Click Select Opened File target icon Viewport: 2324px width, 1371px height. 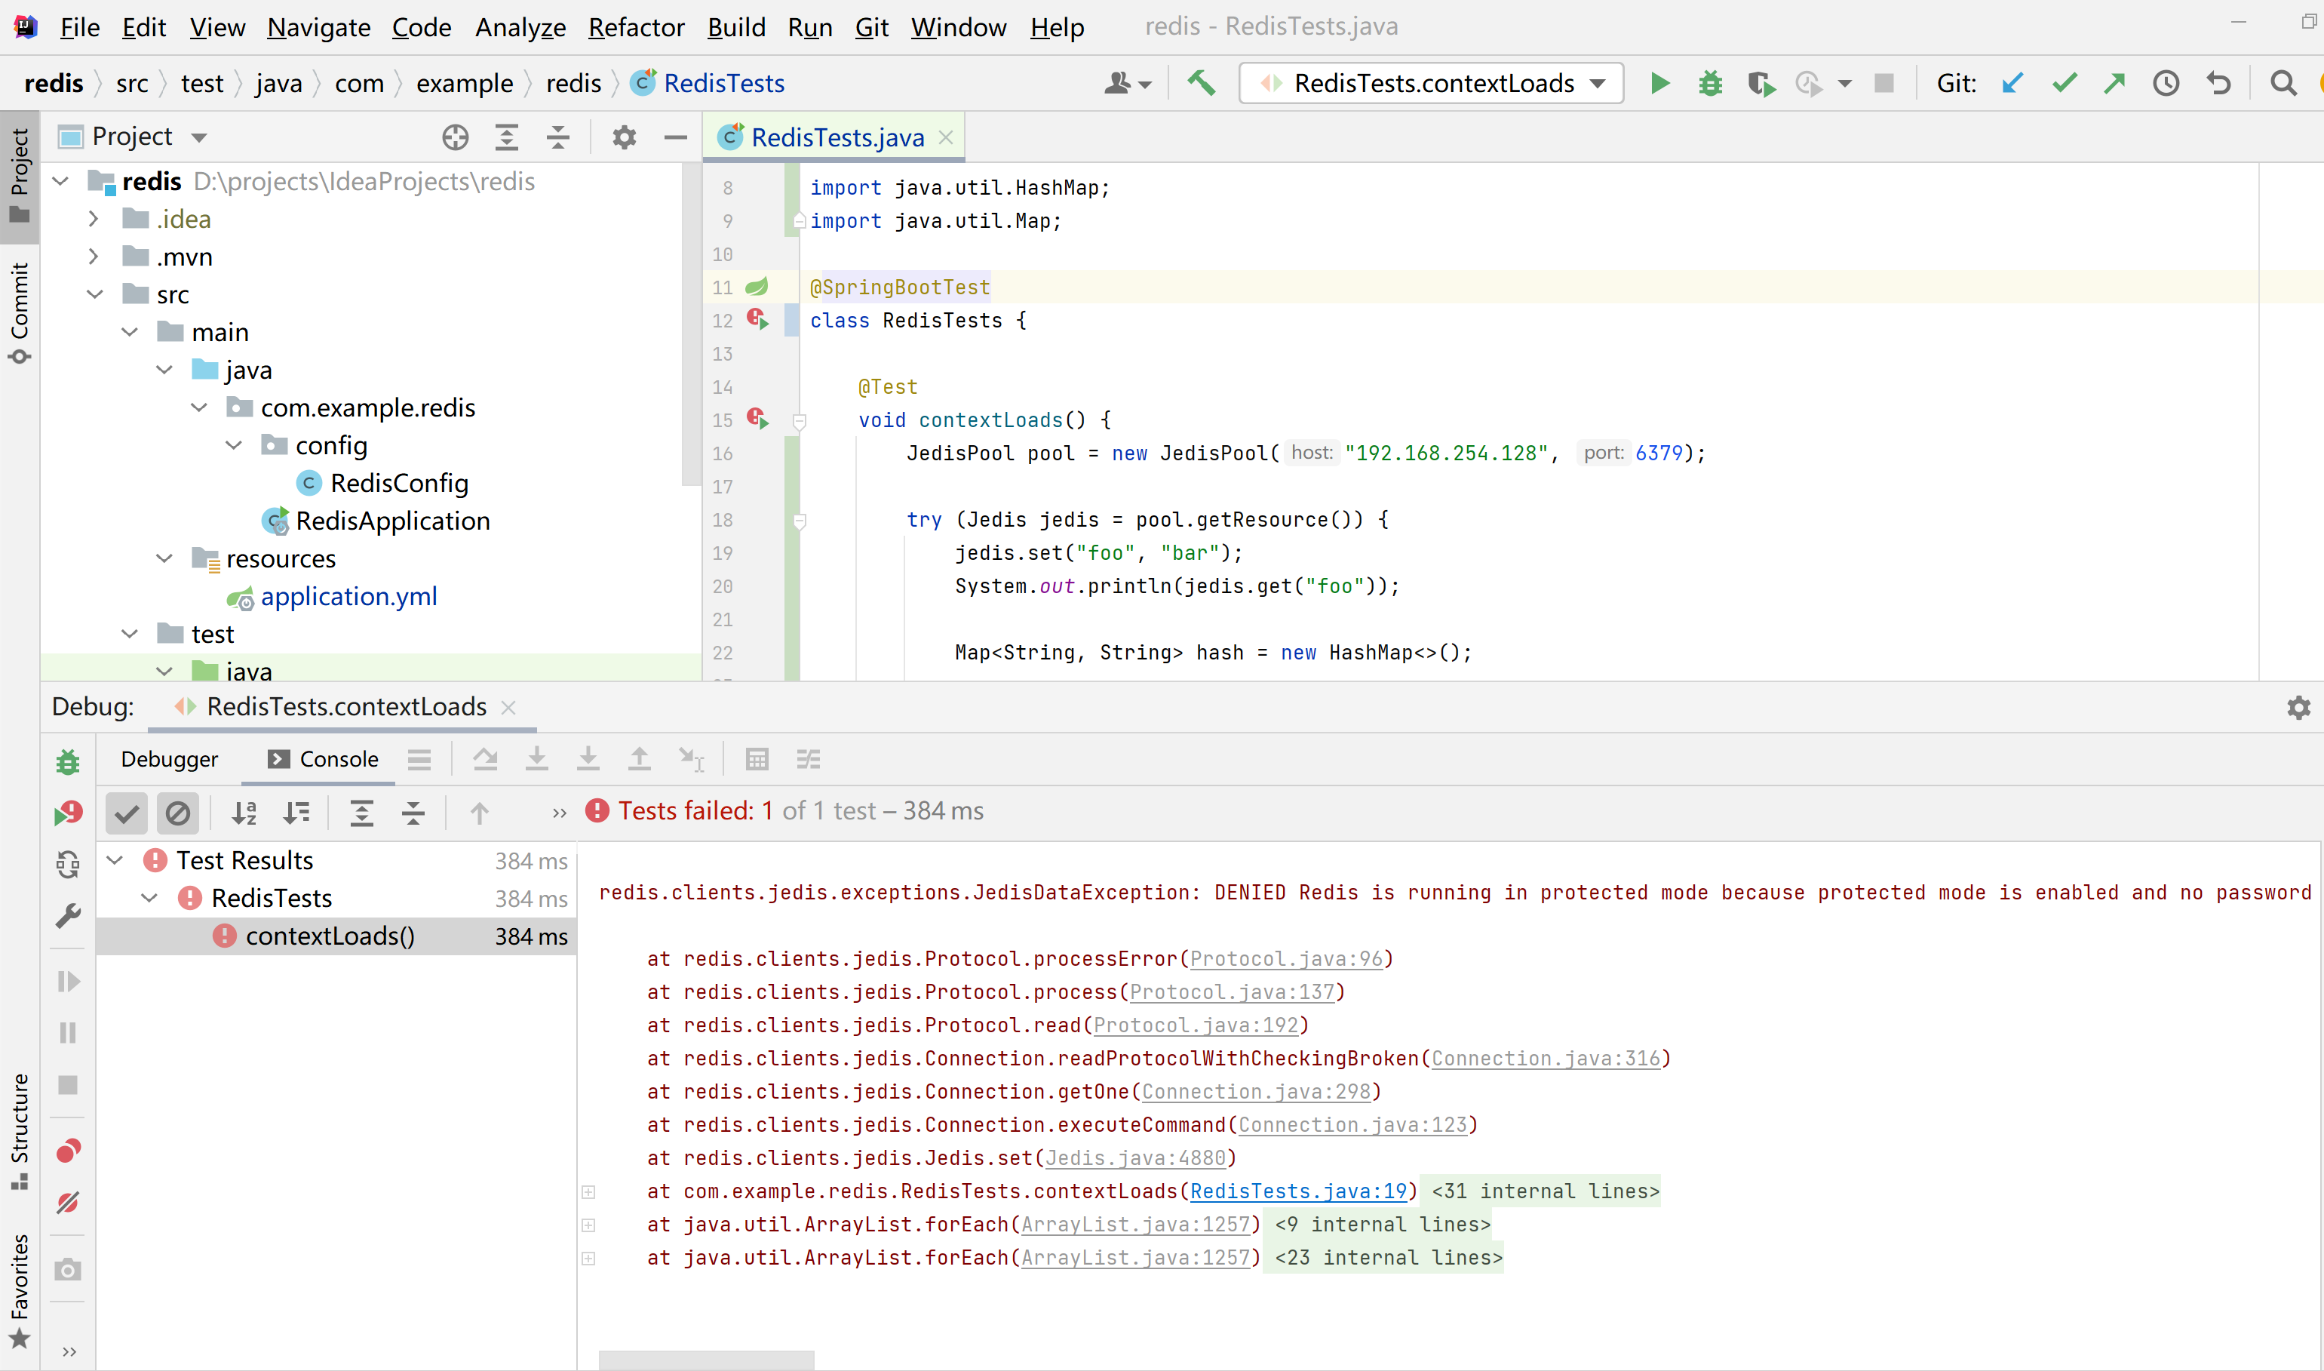[454, 137]
